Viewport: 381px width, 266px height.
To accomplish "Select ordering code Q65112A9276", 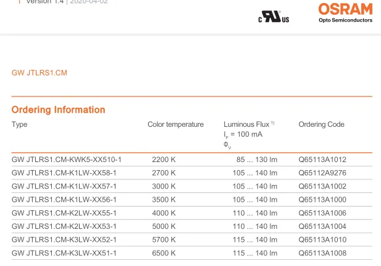I will pos(322,173).
